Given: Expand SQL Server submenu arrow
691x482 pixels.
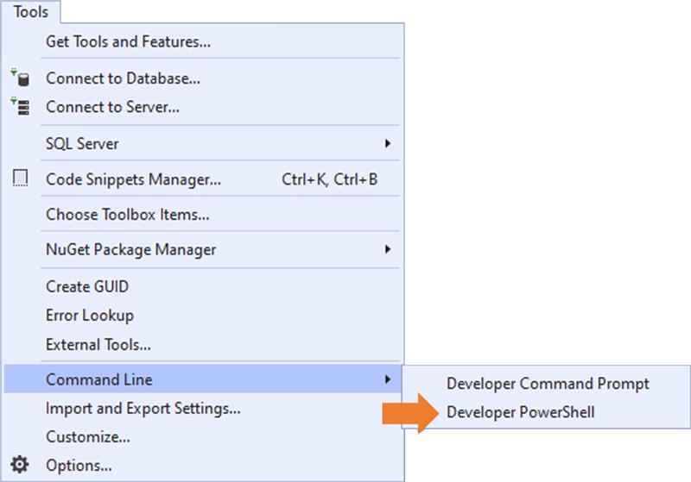Looking at the screenshot, I should [388, 143].
